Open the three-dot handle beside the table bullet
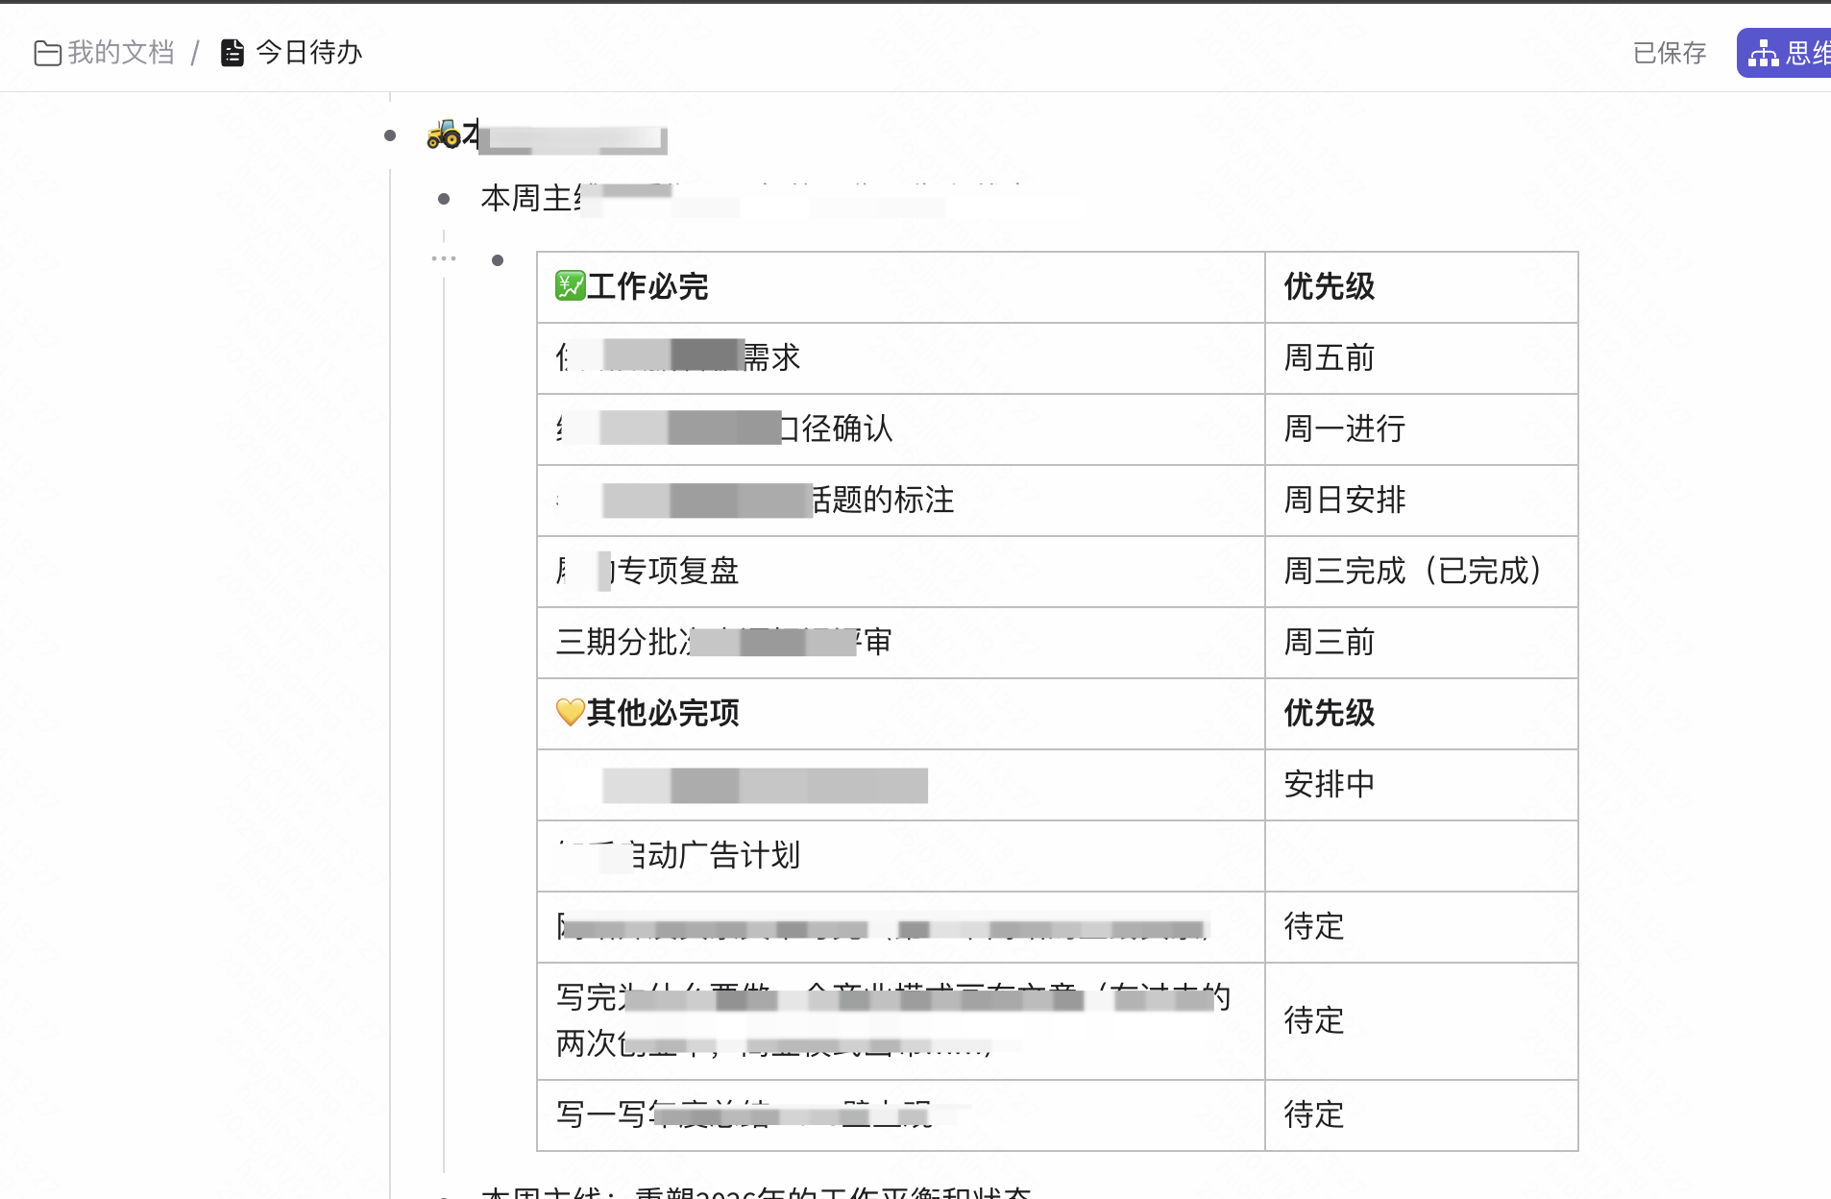The height and width of the screenshot is (1199, 1831). pos(444,258)
